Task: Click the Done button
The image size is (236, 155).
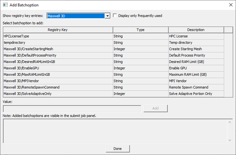Action: pos(118,149)
